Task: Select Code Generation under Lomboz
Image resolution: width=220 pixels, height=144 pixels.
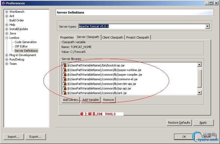Action: tap(26, 42)
